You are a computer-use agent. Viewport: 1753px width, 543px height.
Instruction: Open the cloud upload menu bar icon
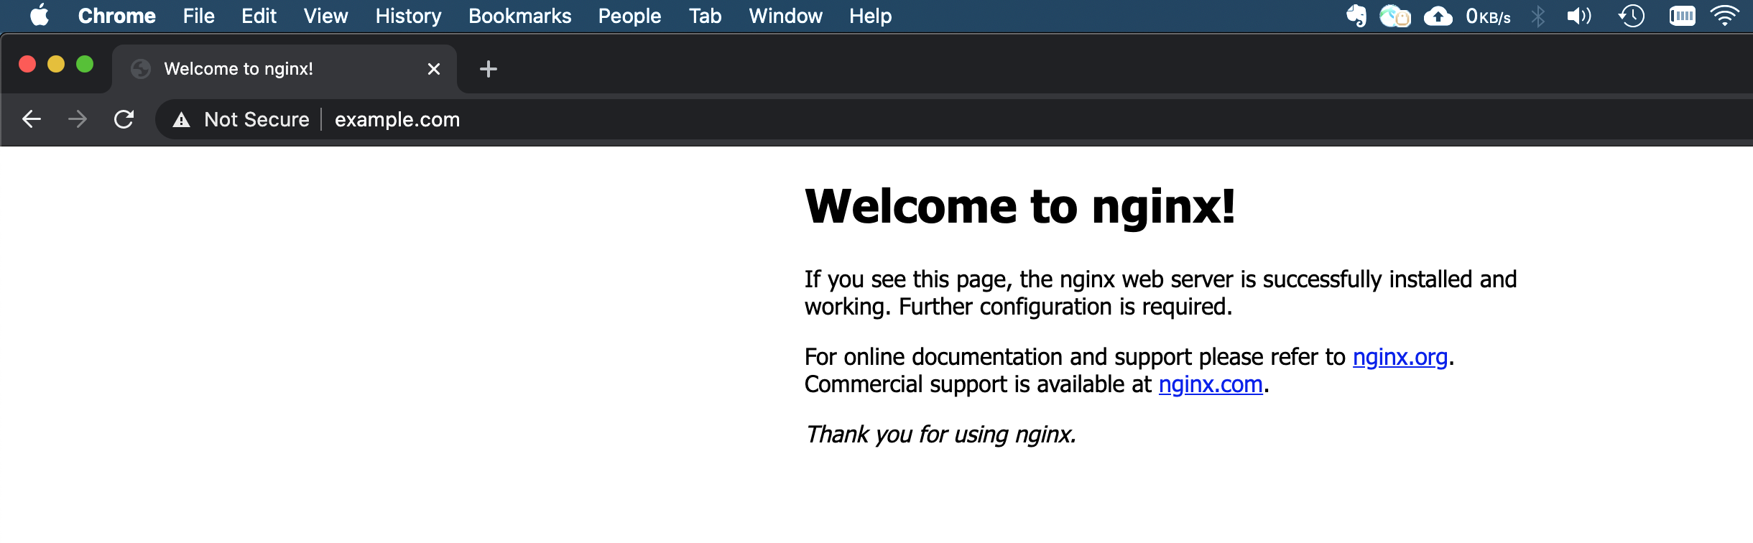click(x=1438, y=16)
